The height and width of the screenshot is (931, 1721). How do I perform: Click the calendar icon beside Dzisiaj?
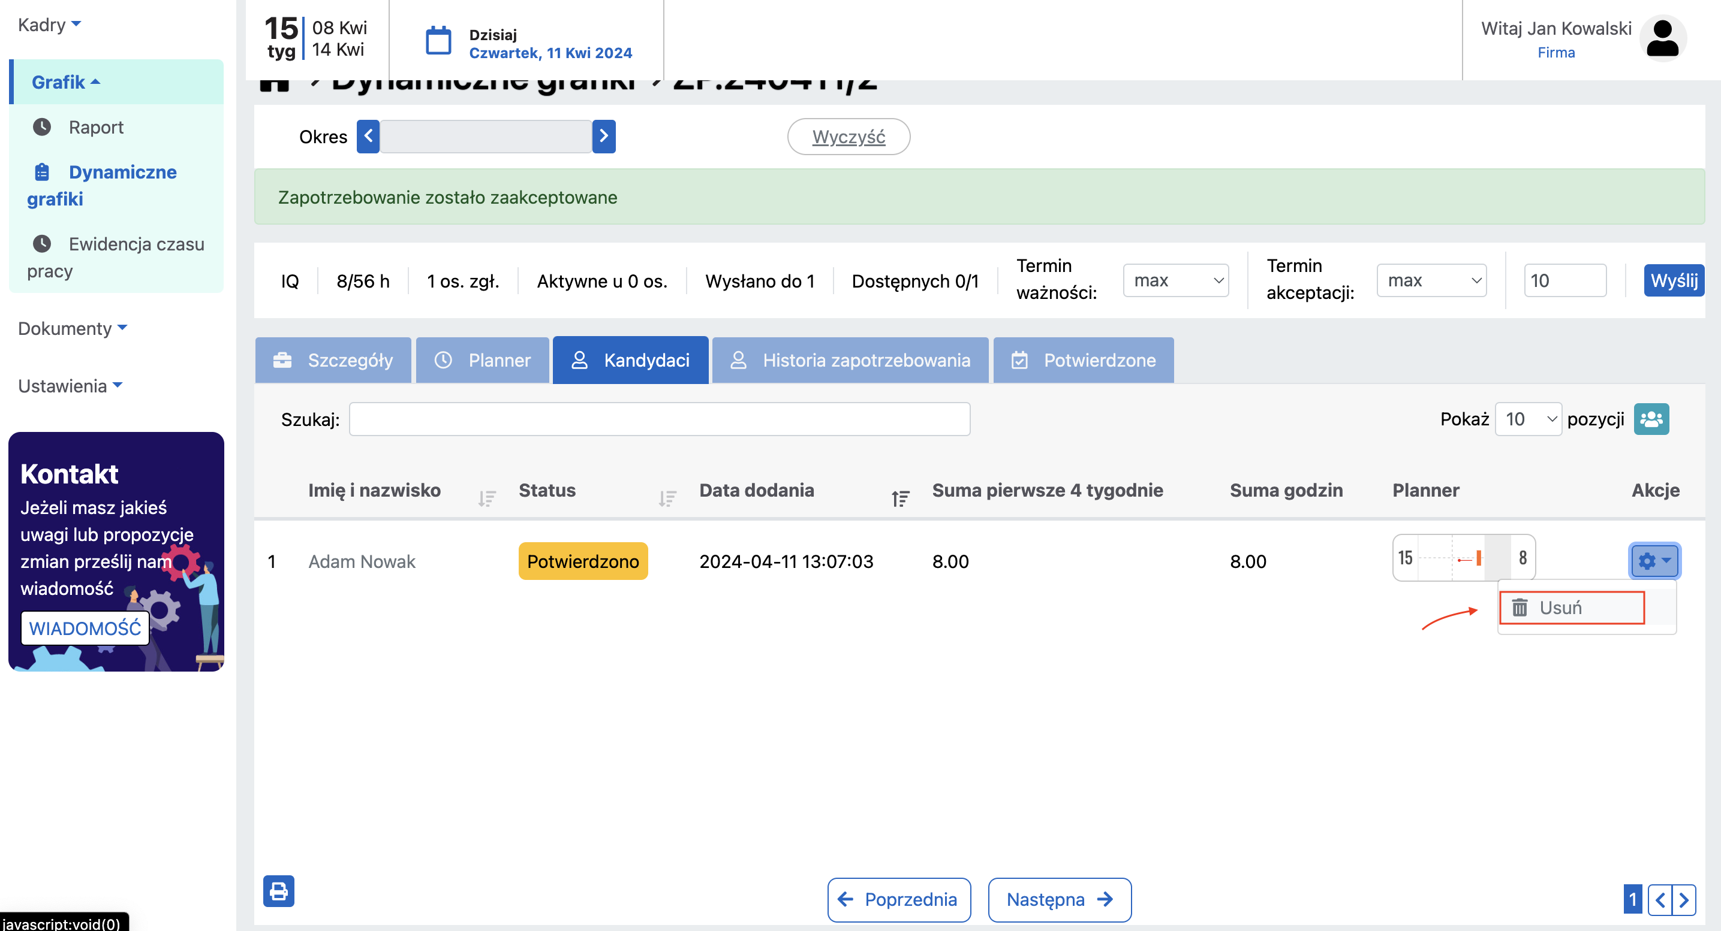[438, 41]
